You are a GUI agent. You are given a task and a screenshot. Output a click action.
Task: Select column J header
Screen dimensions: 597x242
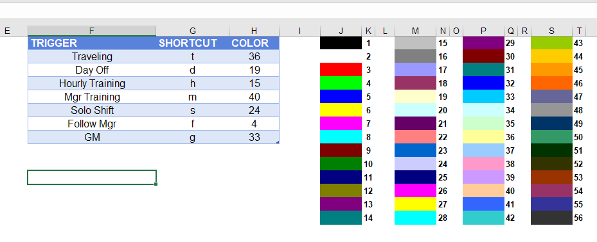[341, 31]
